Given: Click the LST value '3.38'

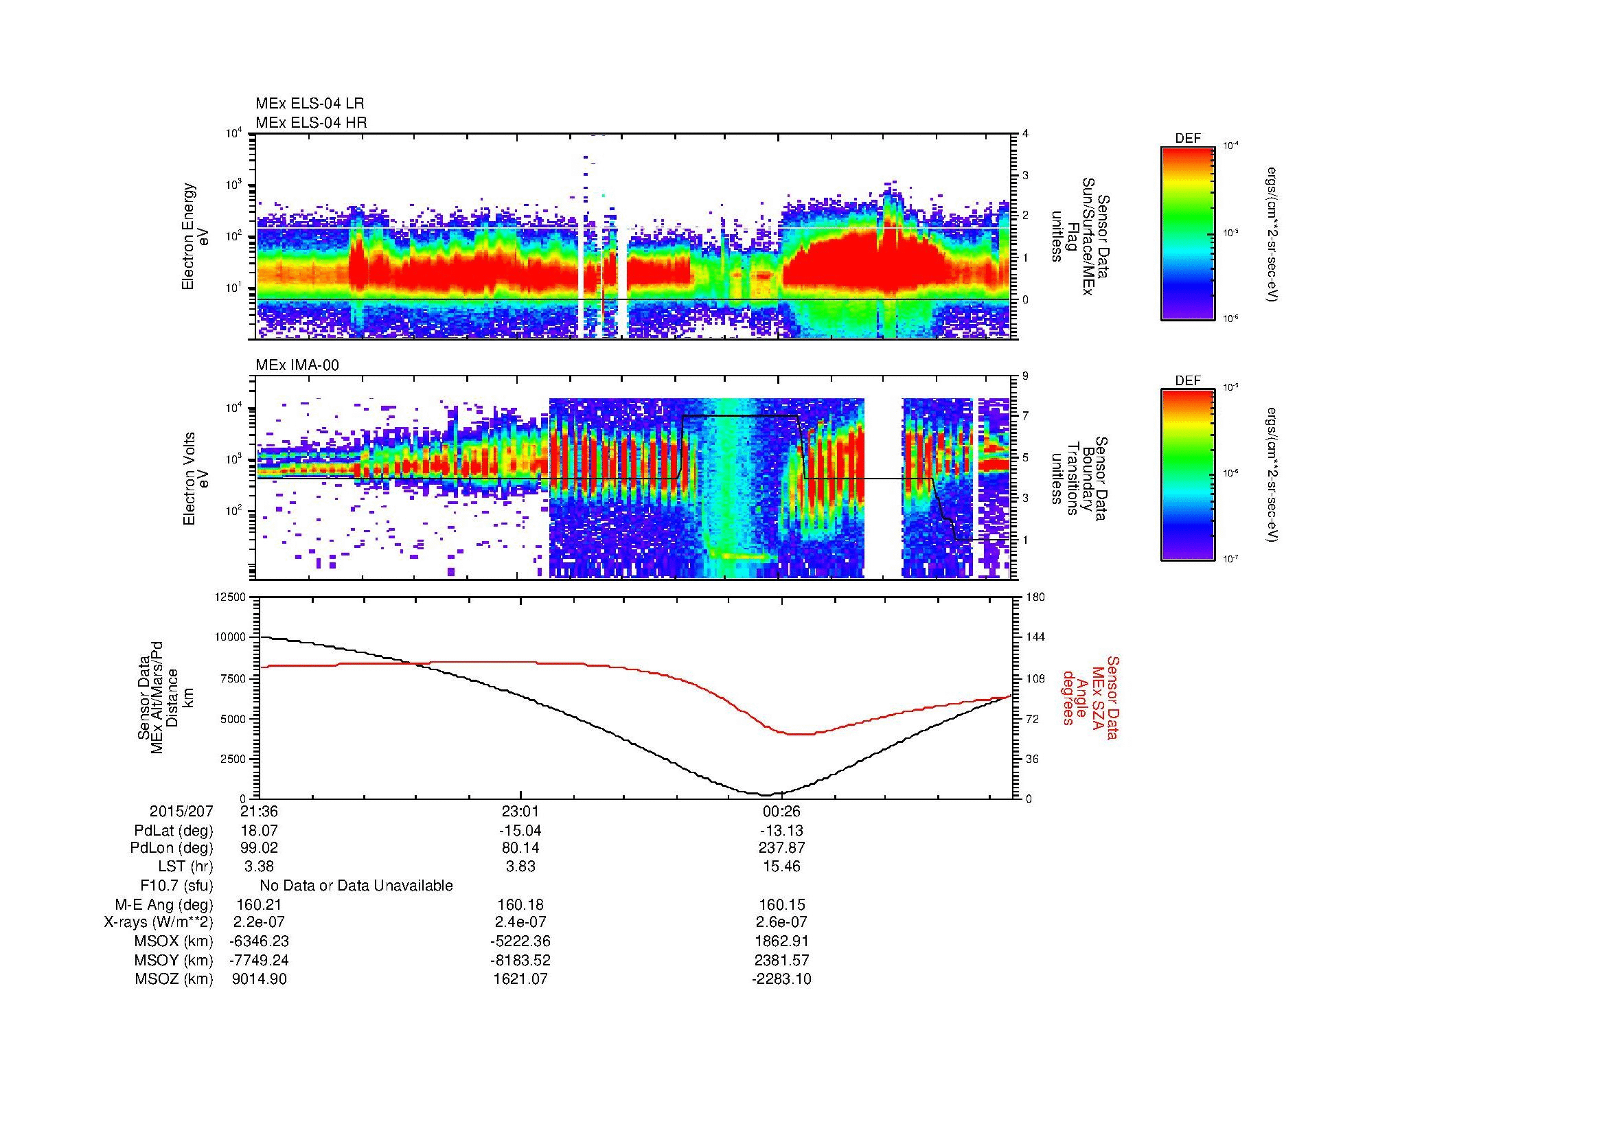Looking at the screenshot, I should [259, 867].
